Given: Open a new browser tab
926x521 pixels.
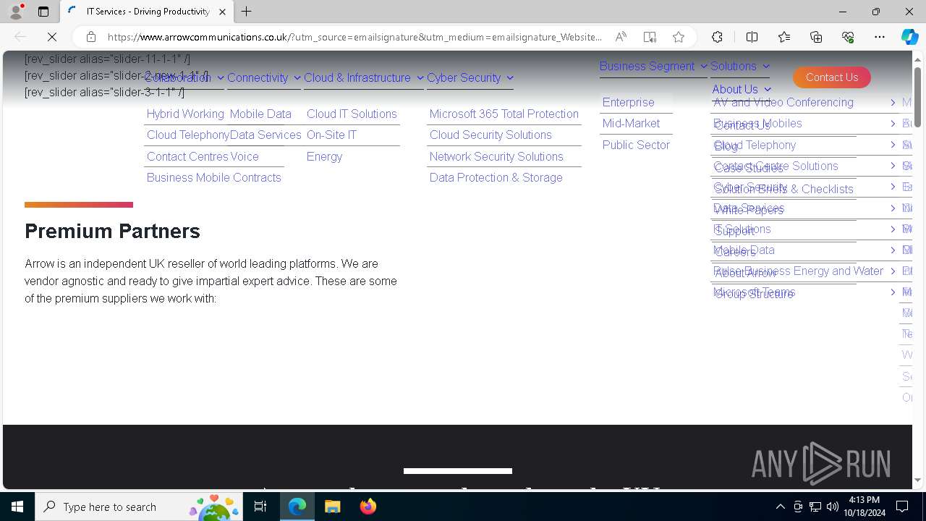Looking at the screenshot, I should [x=247, y=12].
